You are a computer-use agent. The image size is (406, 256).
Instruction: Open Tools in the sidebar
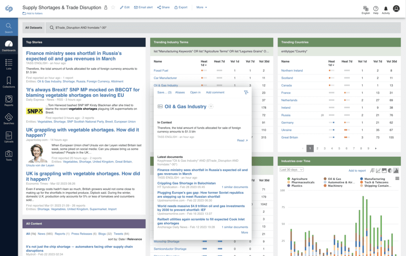pos(9,155)
